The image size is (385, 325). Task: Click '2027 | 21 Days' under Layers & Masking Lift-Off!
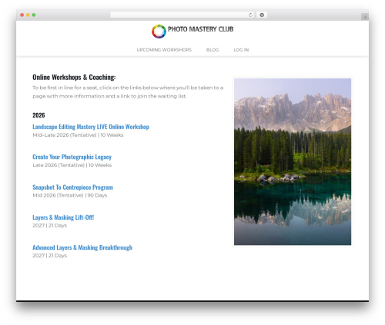(x=50, y=225)
